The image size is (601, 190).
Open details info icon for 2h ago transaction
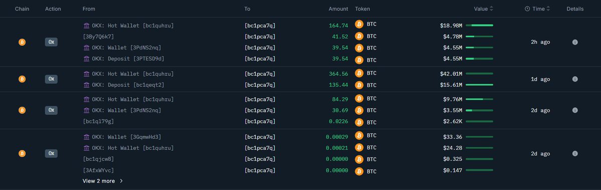pyautogui.click(x=575, y=42)
